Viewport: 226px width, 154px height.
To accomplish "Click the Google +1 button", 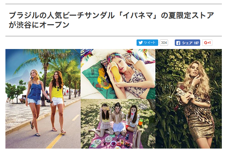I will pyautogui.click(x=207, y=43).
